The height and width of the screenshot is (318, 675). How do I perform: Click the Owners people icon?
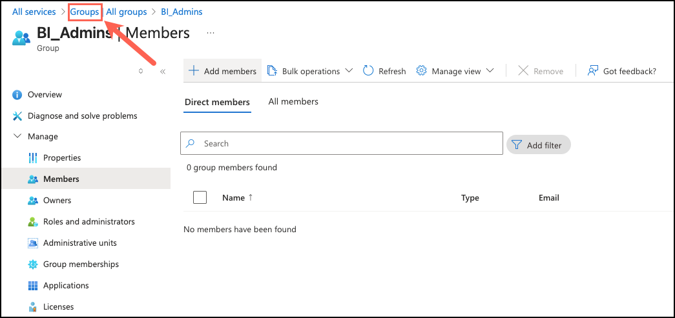33,201
